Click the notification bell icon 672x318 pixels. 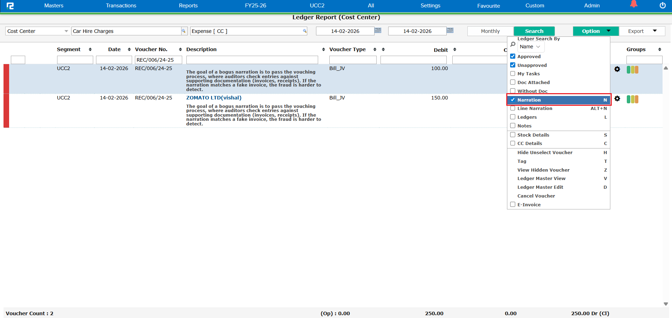pos(633,5)
